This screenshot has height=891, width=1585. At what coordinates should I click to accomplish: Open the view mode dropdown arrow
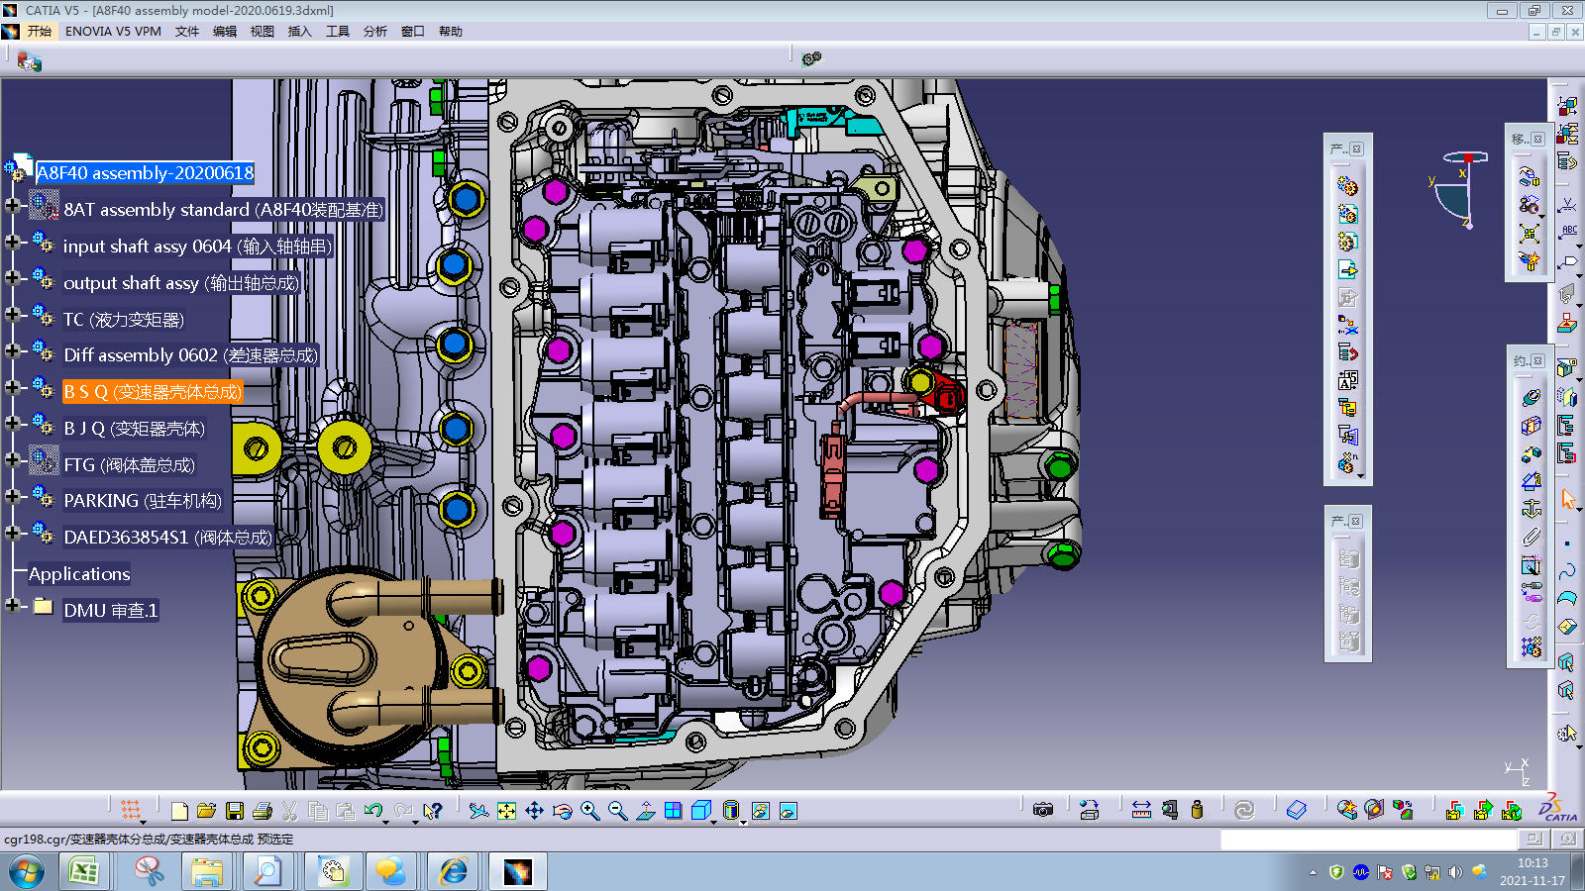(743, 822)
